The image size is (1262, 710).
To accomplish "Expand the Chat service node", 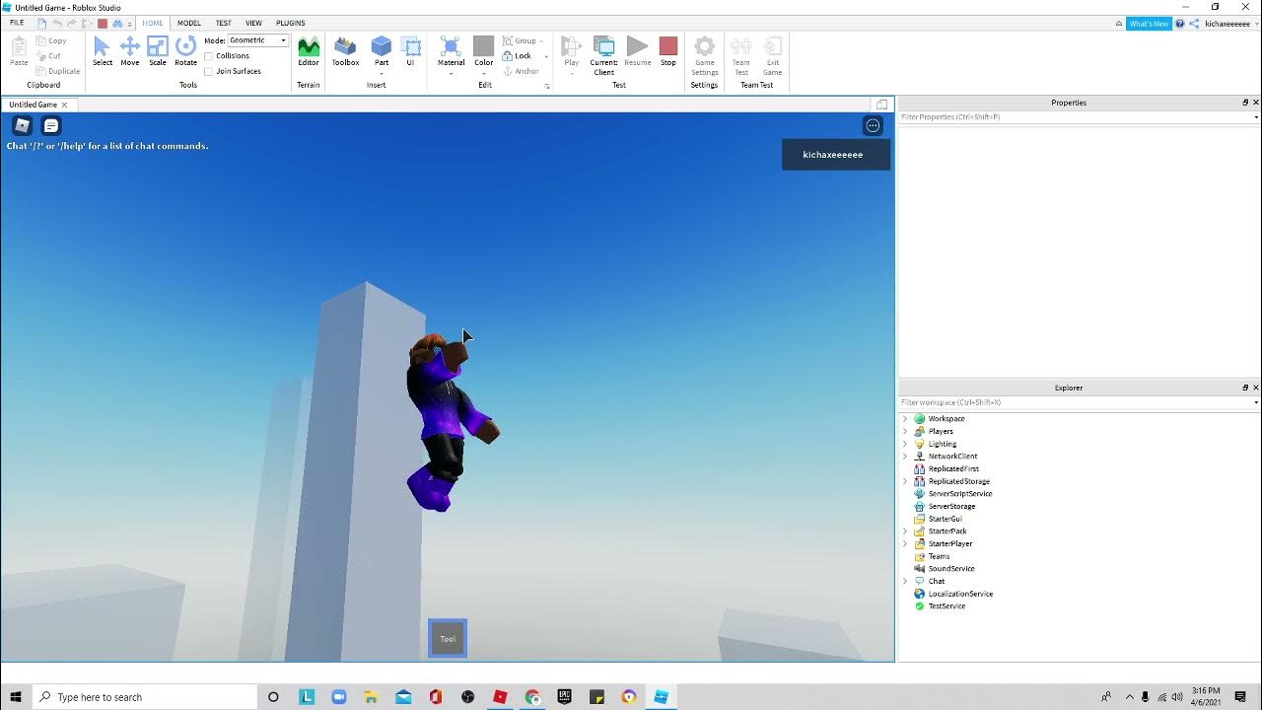I will (x=905, y=581).
